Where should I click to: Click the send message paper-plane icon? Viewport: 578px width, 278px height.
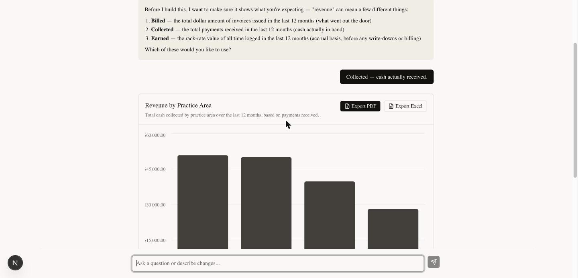tap(433, 262)
